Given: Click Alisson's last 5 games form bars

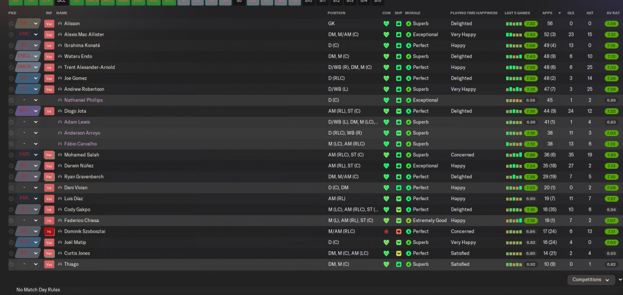Looking at the screenshot, I should [x=514, y=23].
